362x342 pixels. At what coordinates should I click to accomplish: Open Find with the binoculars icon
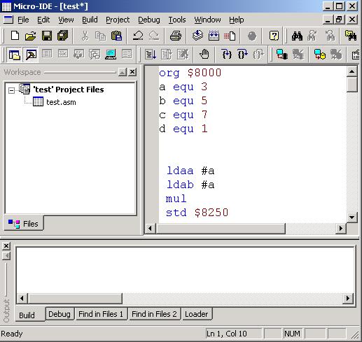click(297, 36)
